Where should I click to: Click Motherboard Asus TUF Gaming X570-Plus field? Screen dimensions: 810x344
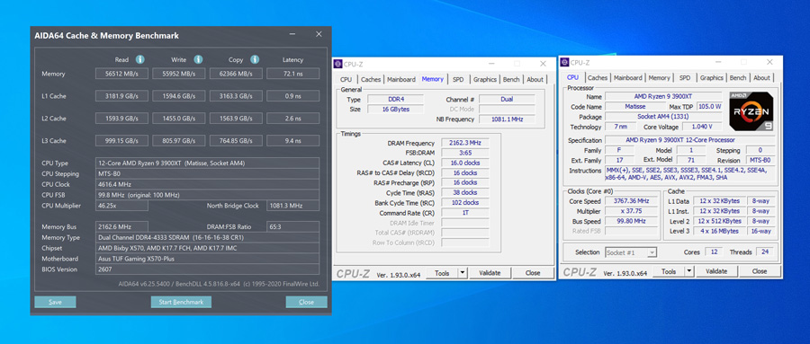[207, 259]
